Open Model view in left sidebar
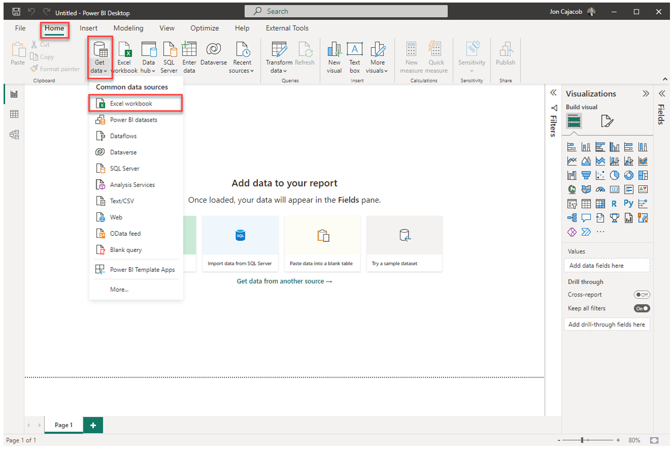 pos(14,134)
